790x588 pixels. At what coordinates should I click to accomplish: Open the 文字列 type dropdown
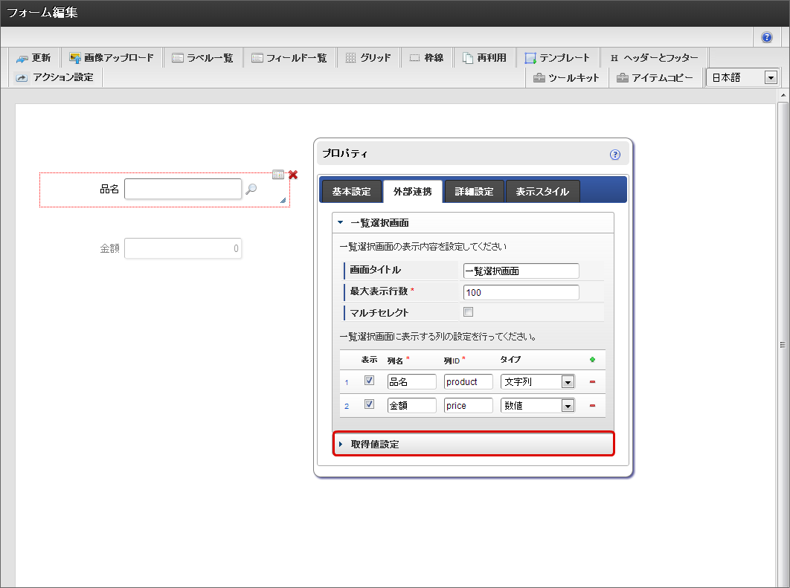coord(568,382)
